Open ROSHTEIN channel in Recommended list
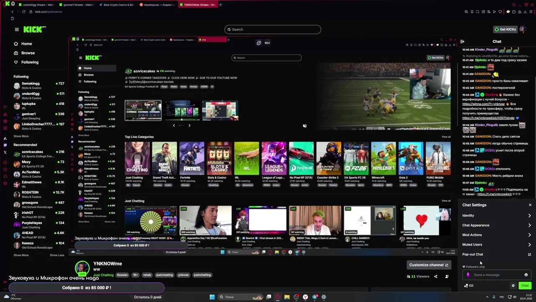This screenshot has width=536, height=302. tap(39, 195)
